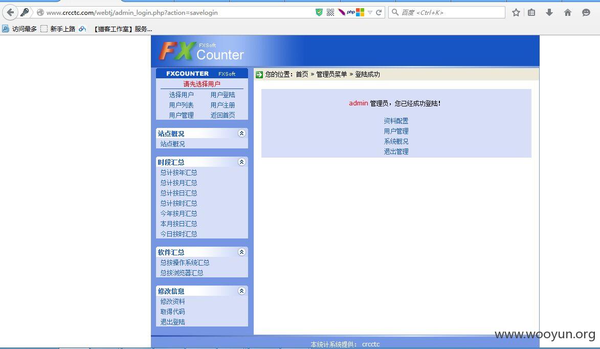Click the crcctc footer link

371,344
